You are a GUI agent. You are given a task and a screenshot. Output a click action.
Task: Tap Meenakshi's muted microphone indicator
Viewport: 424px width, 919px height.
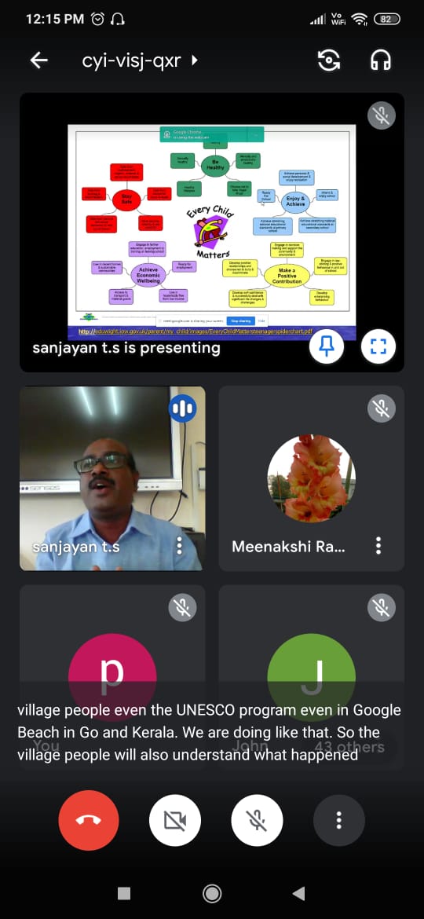coord(382,408)
